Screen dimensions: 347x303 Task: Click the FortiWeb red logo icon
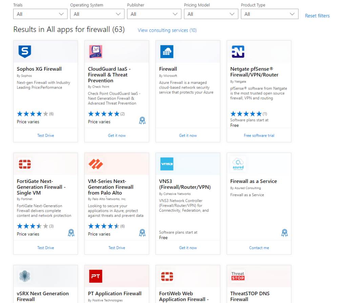coord(167,276)
